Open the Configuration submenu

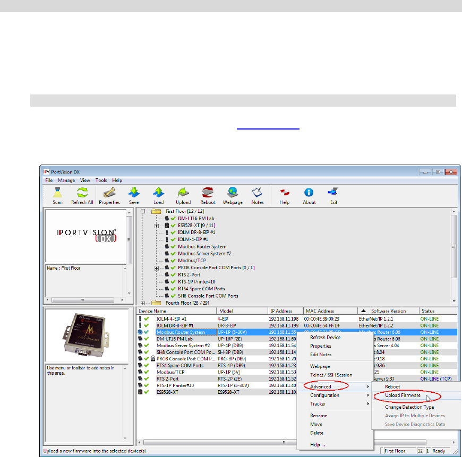[x=334, y=395]
